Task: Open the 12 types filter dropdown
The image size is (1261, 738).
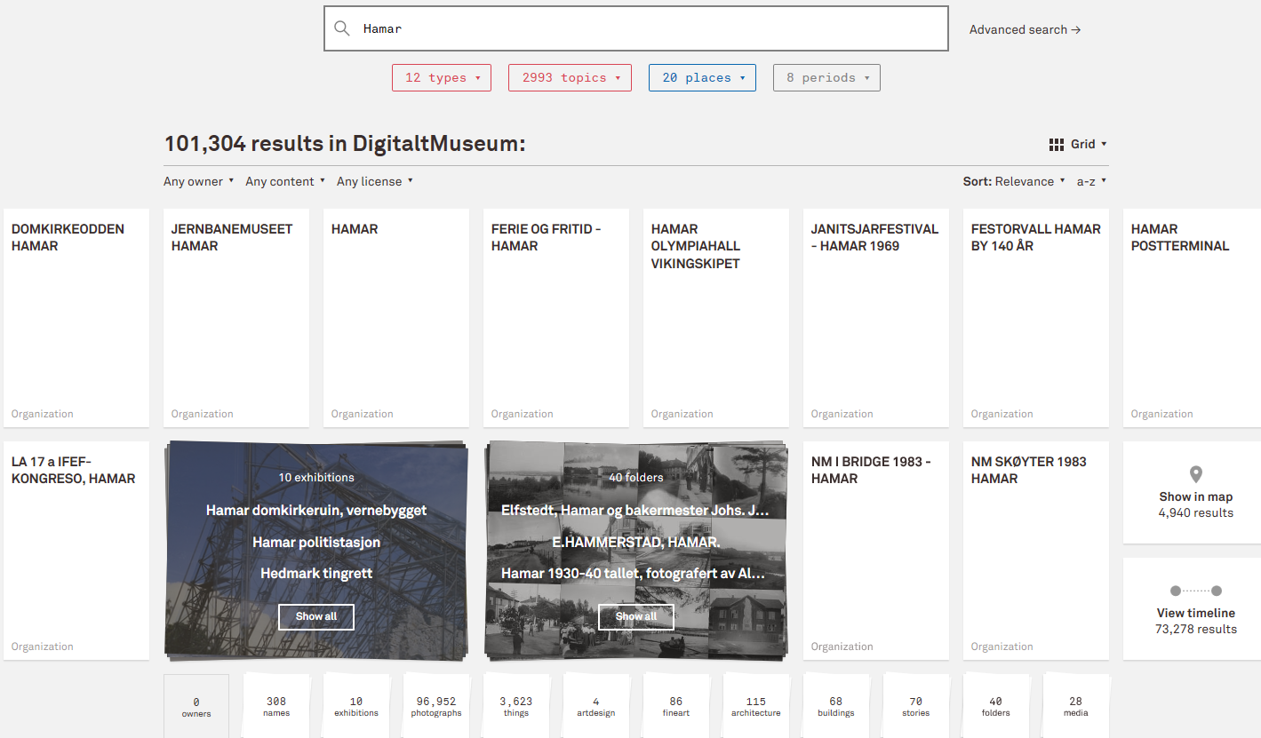Action: [x=442, y=78]
